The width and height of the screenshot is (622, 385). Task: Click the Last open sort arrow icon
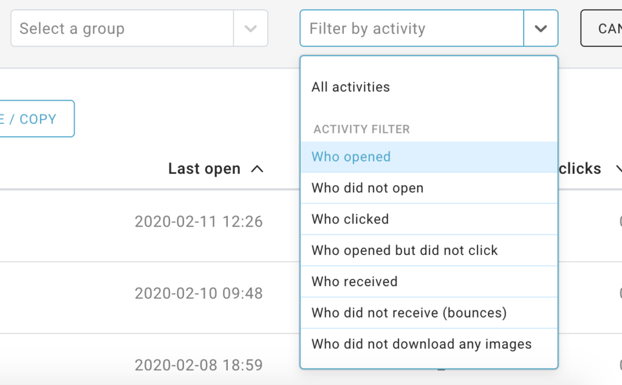pyautogui.click(x=258, y=169)
